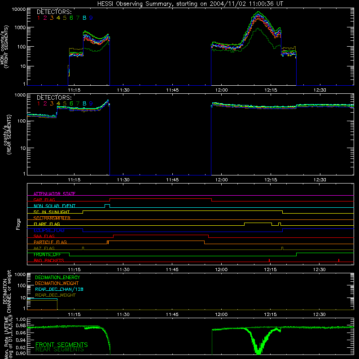Click dark green detector 7 in the rear segments legend

[78, 104]
